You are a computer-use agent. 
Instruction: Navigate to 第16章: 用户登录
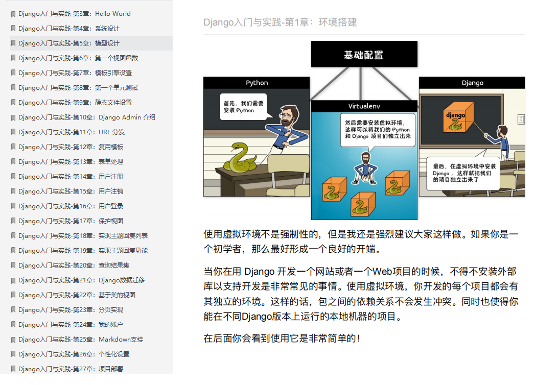[x=71, y=206]
